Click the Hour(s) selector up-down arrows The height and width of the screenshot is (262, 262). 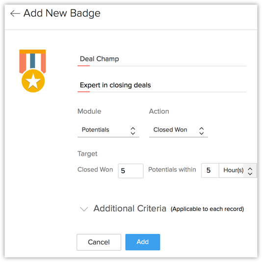pos(250,171)
